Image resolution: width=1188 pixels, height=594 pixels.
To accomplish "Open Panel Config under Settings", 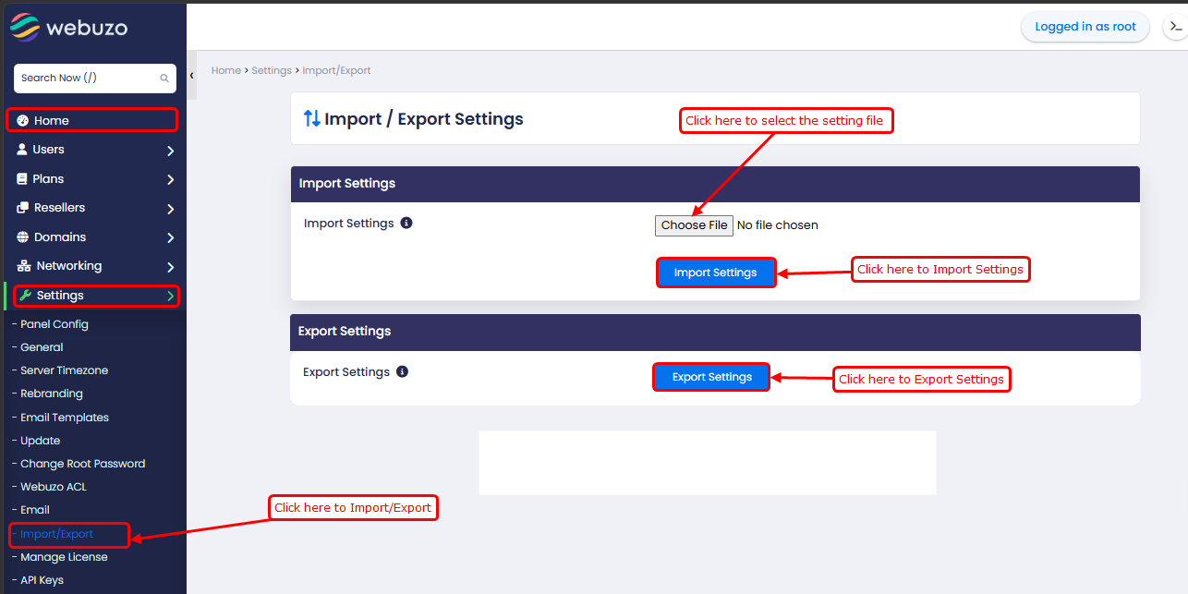I will click(x=55, y=324).
